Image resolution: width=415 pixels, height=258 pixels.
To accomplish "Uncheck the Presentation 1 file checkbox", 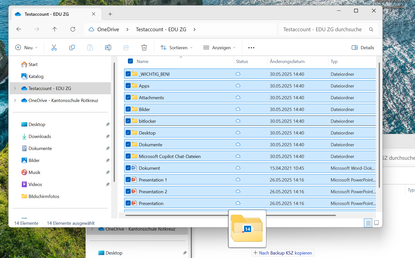I will click(128, 179).
